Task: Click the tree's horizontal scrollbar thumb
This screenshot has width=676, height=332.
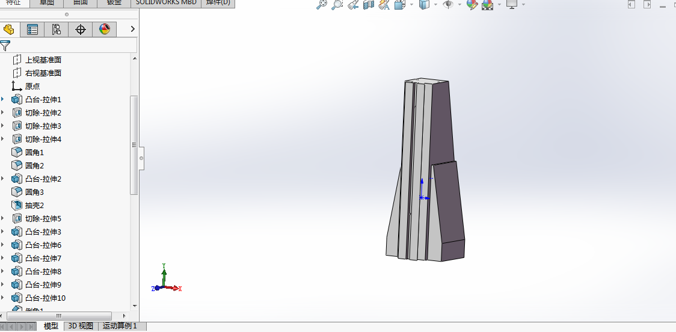Action: pos(59,316)
